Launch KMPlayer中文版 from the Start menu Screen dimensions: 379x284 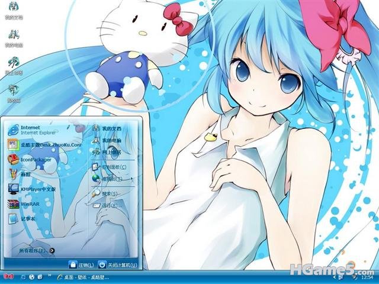(x=31, y=189)
